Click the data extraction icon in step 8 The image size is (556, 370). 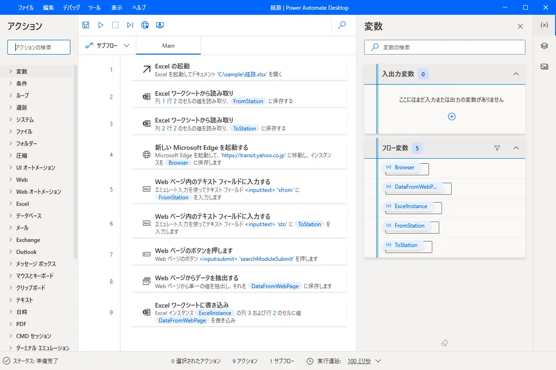tap(146, 281)
